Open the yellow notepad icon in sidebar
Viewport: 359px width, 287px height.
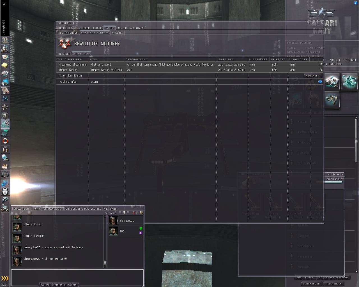click(5, 65)
